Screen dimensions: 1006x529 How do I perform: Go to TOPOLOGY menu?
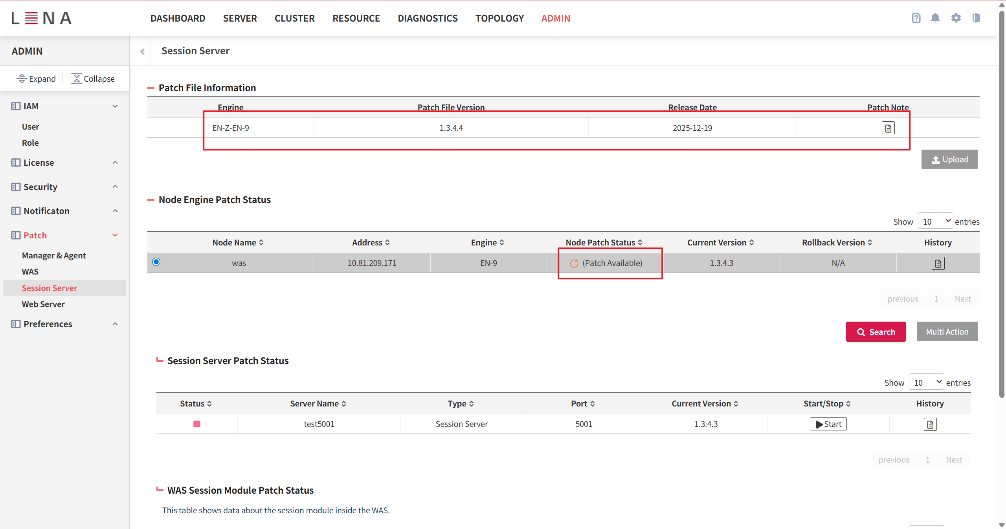pyautogui.click(x=499, y=18)
